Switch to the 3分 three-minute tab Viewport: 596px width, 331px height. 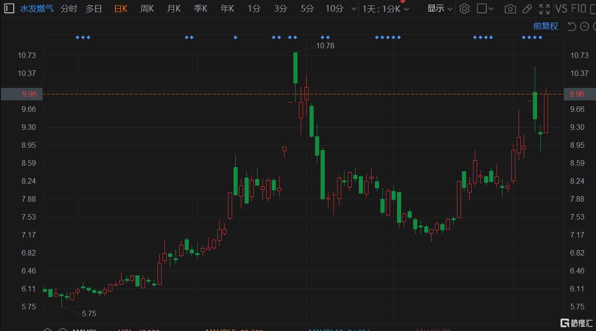coord(280,8)
